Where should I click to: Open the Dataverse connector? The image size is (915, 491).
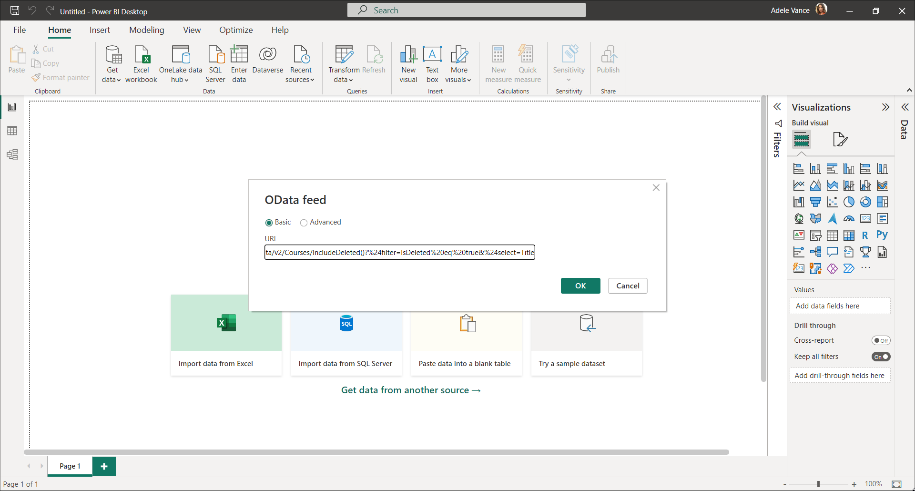point(267,55)
